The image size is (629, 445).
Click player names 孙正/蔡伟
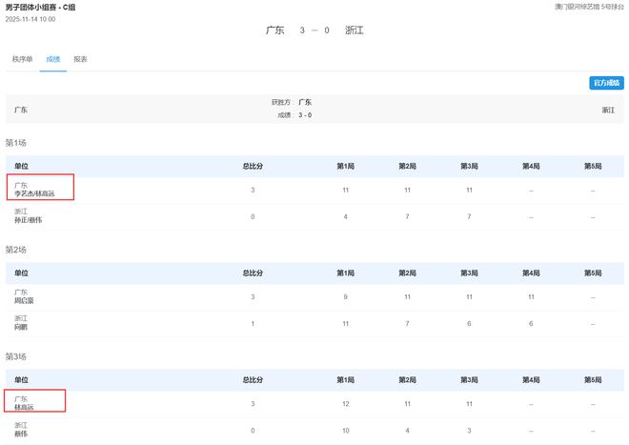click(x=29, y=220)
